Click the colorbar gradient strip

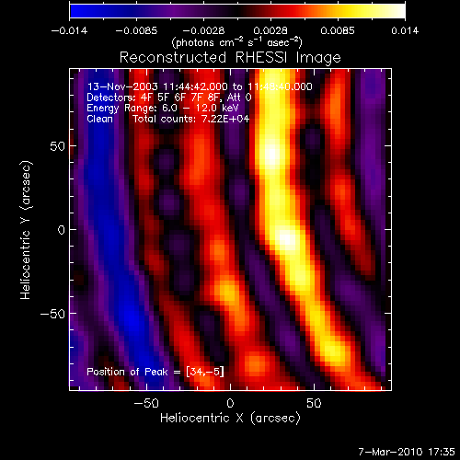coord(237,11)
